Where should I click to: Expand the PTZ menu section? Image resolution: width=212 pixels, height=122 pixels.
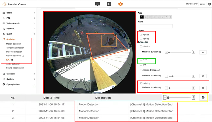coord(9,18)
